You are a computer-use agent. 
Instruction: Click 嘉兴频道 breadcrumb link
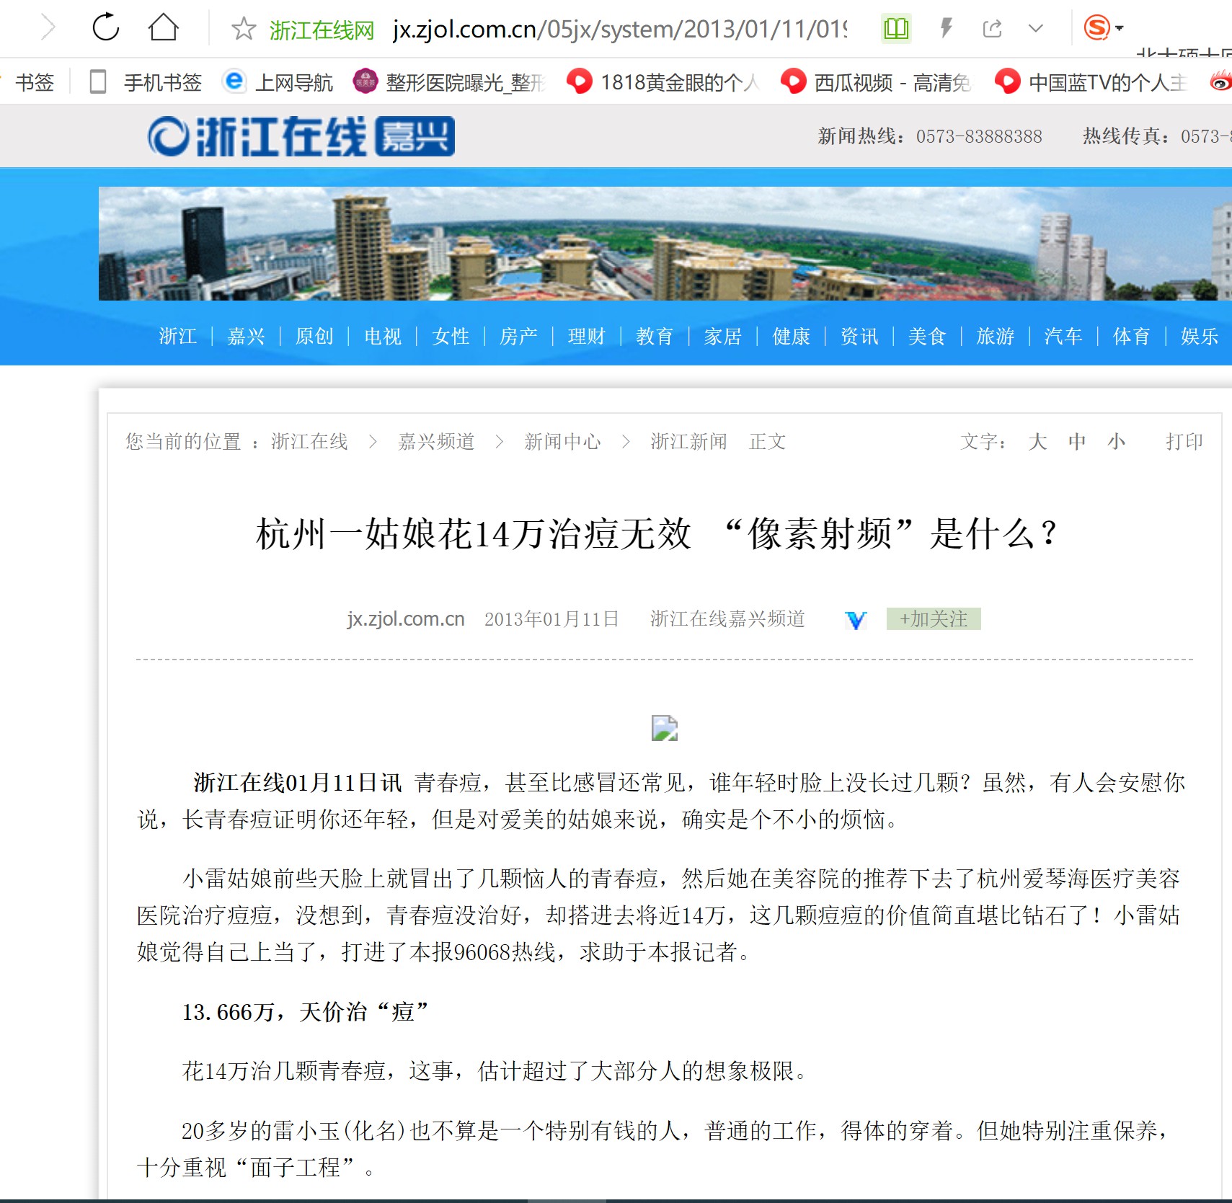436,441
